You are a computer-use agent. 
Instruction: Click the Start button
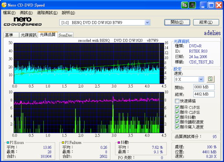pos(177,22)
